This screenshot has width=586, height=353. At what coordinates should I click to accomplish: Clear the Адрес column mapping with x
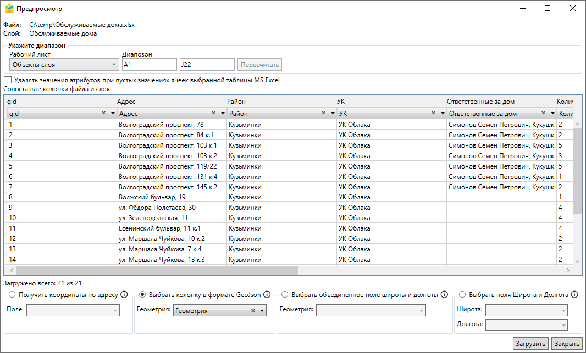(x=214, y=113)
